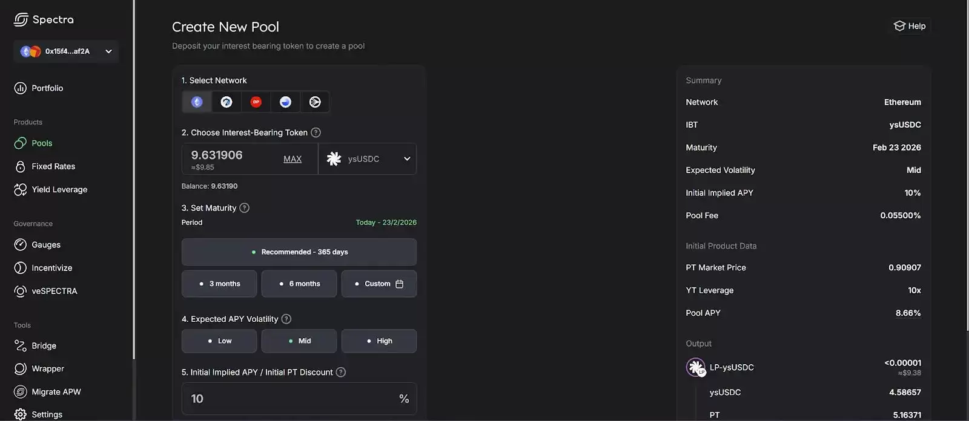Click help icon next to Set Maturity
Viewport: 969px width, 421px height.
245,208
